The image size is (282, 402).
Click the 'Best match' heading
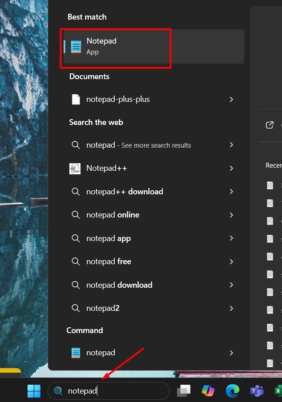87,17
